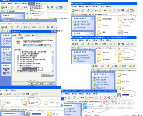Click Search in top-left My Computer window toolbar
The width and height of the screenshot is (143, 116).
(x=24, y=7)
